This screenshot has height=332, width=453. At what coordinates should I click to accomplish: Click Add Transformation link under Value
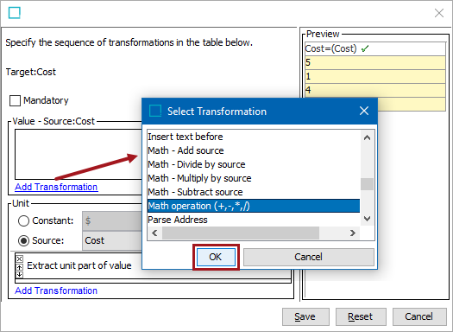pos(56,187)
